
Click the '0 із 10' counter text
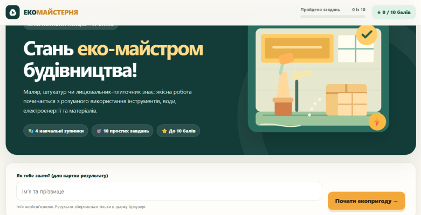point(358,10)
